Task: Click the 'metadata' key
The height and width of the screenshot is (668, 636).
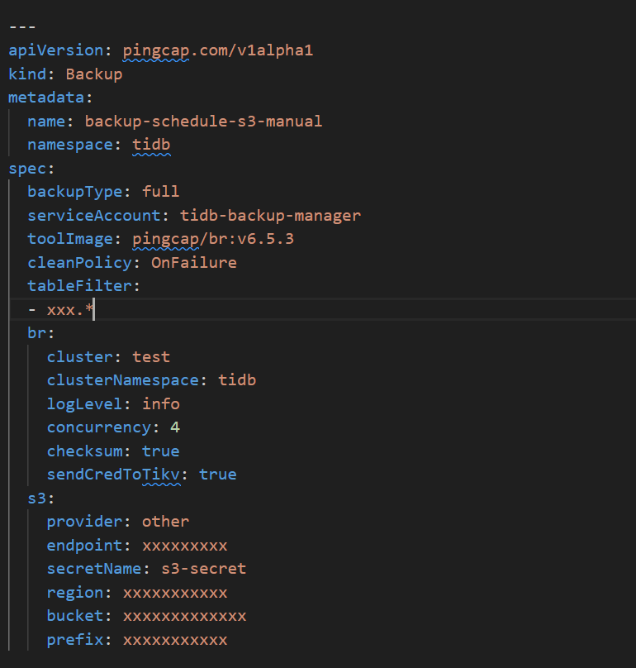Action: click(x=46, y=98)
